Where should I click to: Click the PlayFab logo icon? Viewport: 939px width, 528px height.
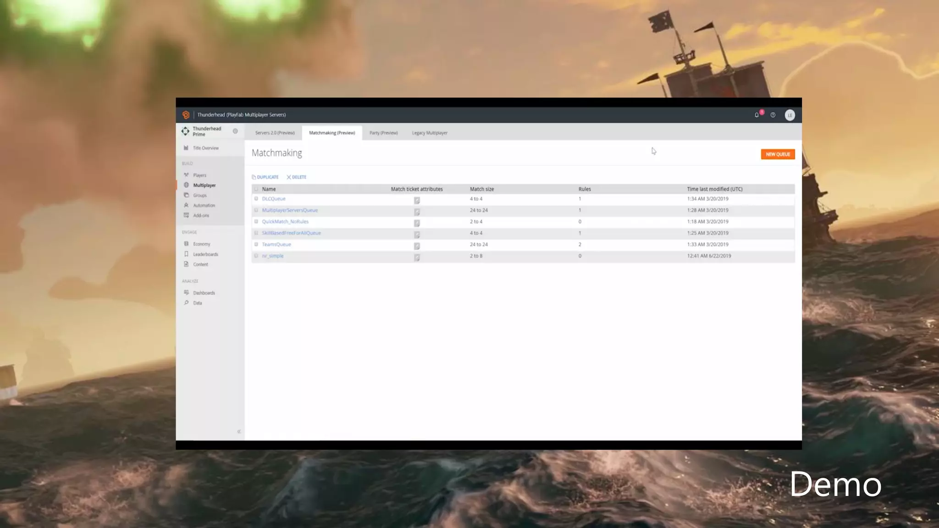(186, 115)
